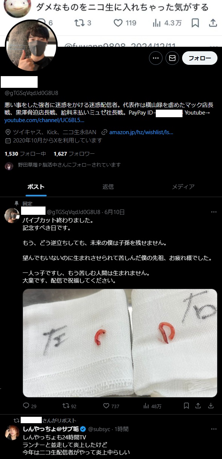This screenshot has height=459, width=222.
Task: Send a message via the envelope icon
Action: coord(172,58)
